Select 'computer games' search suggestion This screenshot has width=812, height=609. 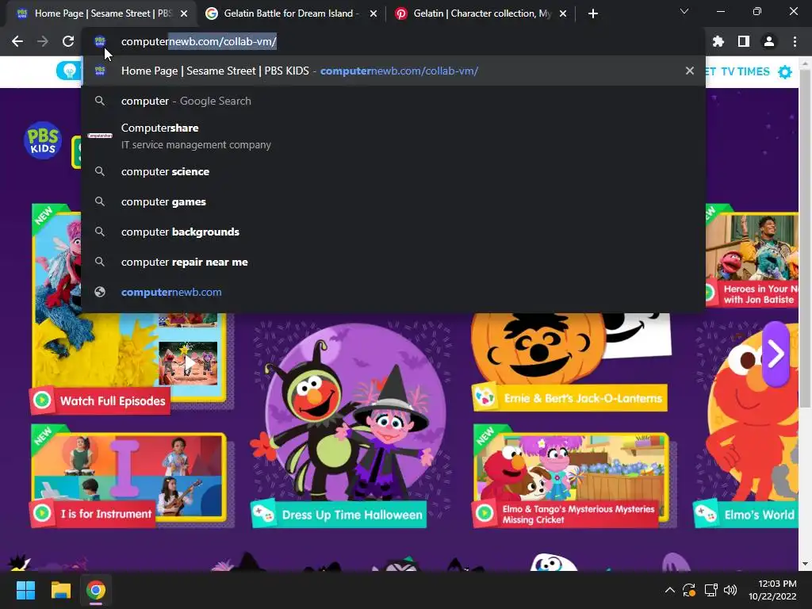click(393, 201)
